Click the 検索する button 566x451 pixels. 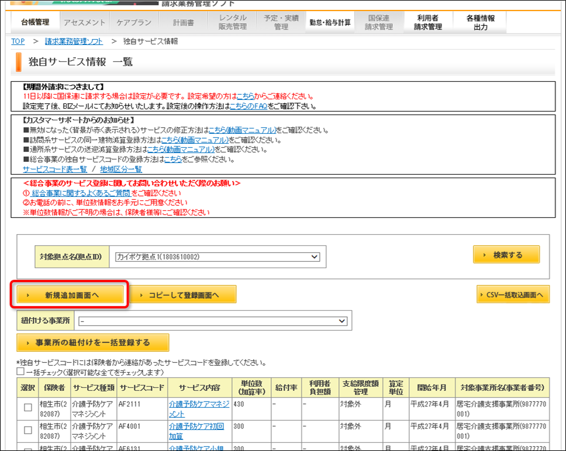point(506,255)
